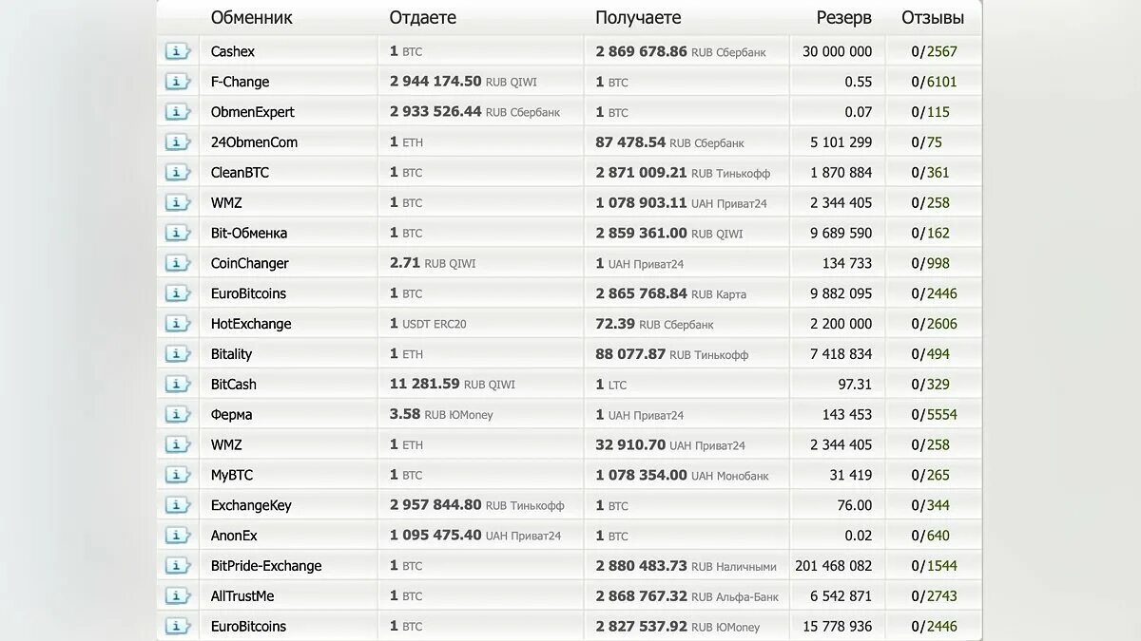Select the ExchangeKey rate row

(570, 505)
